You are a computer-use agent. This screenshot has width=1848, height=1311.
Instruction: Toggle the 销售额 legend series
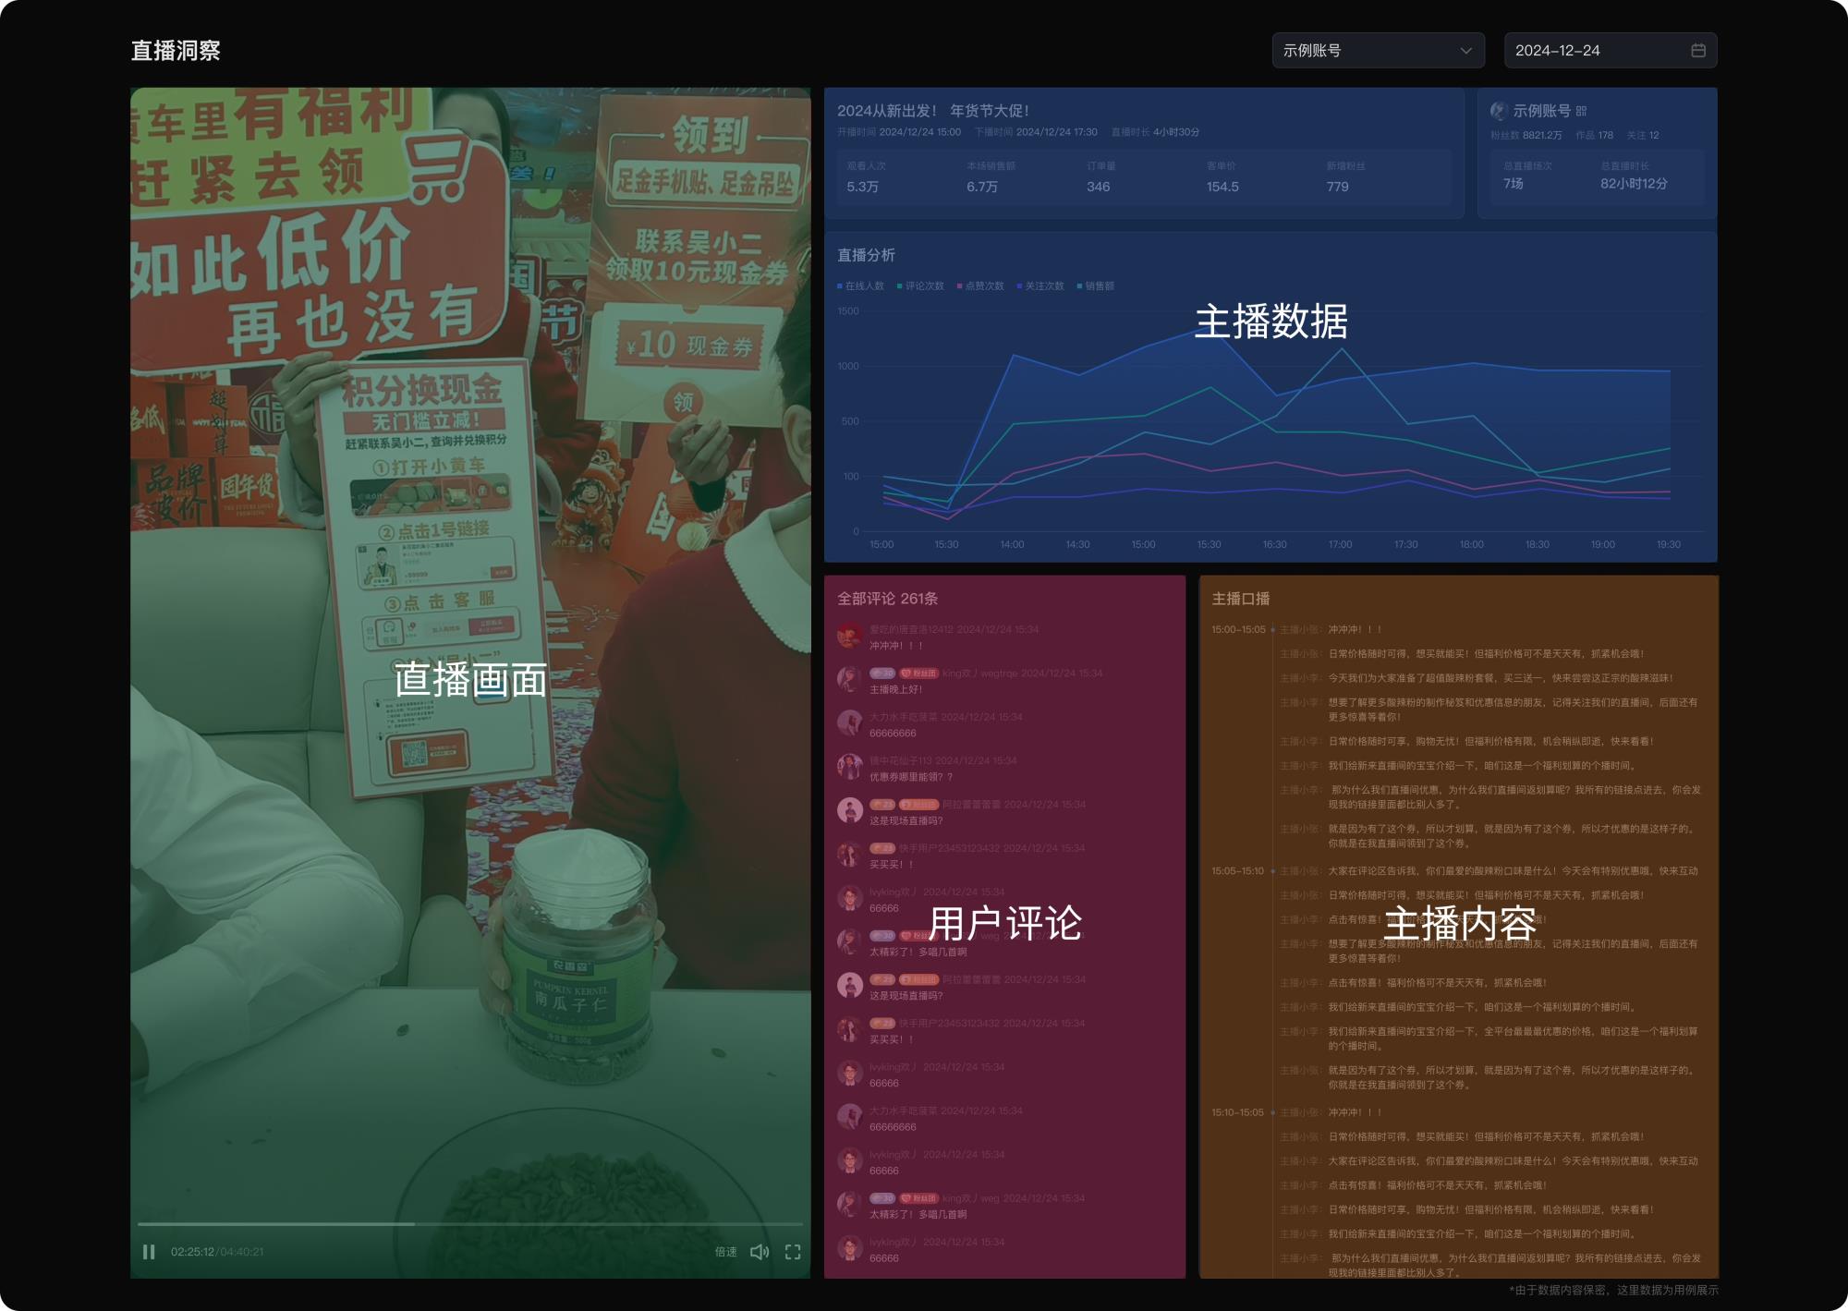(1096, 286)
